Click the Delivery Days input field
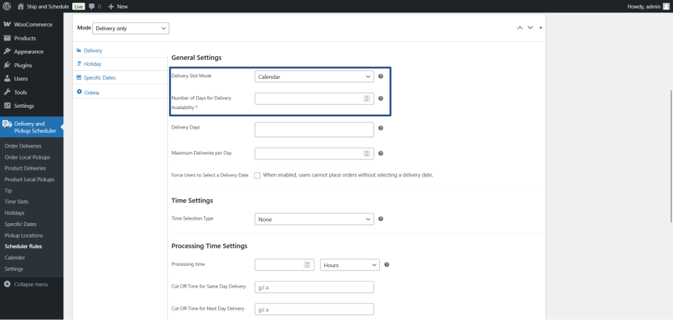The width and height of the screenshot is (673, 320). pos(314,129)
